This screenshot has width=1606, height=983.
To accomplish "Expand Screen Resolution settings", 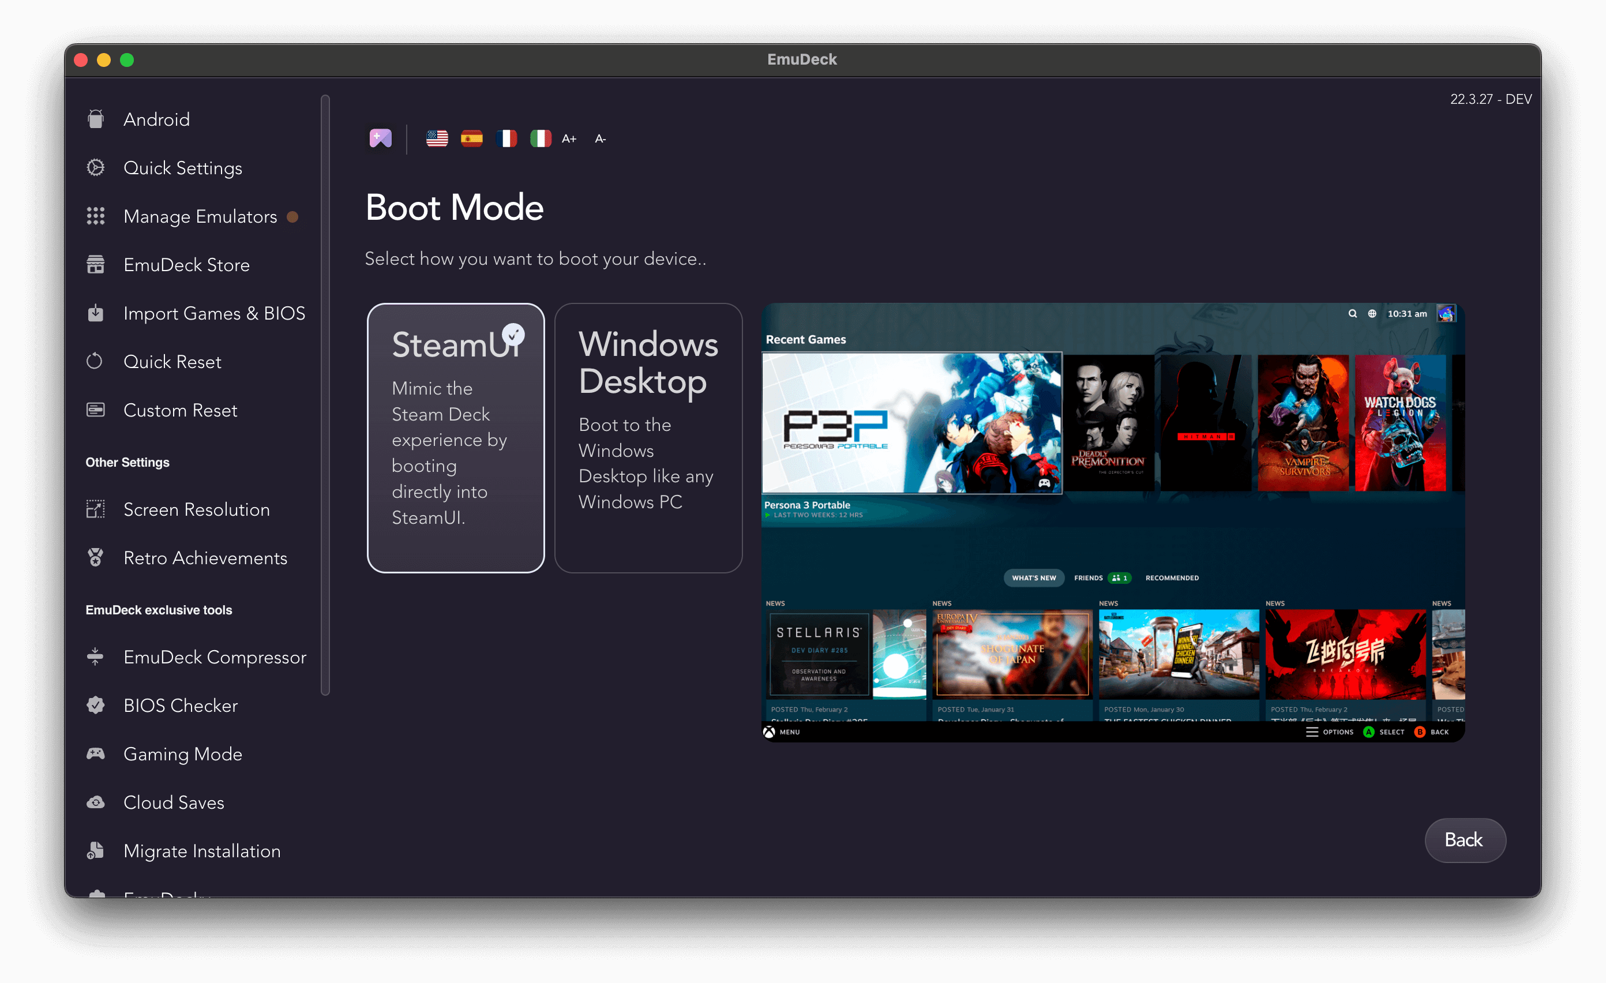I will (196, 509).
